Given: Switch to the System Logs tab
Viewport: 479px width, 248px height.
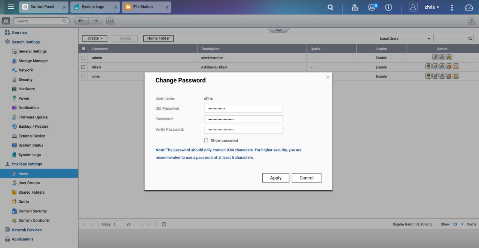Looking at the screenshot, I should 93,7.
